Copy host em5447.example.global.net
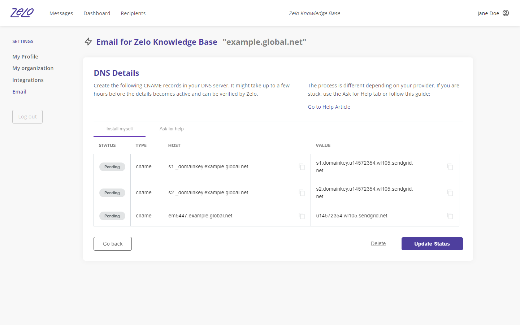The height and width of the screenshot is (325, 520). pyautogui.click(x=302, y=216)
